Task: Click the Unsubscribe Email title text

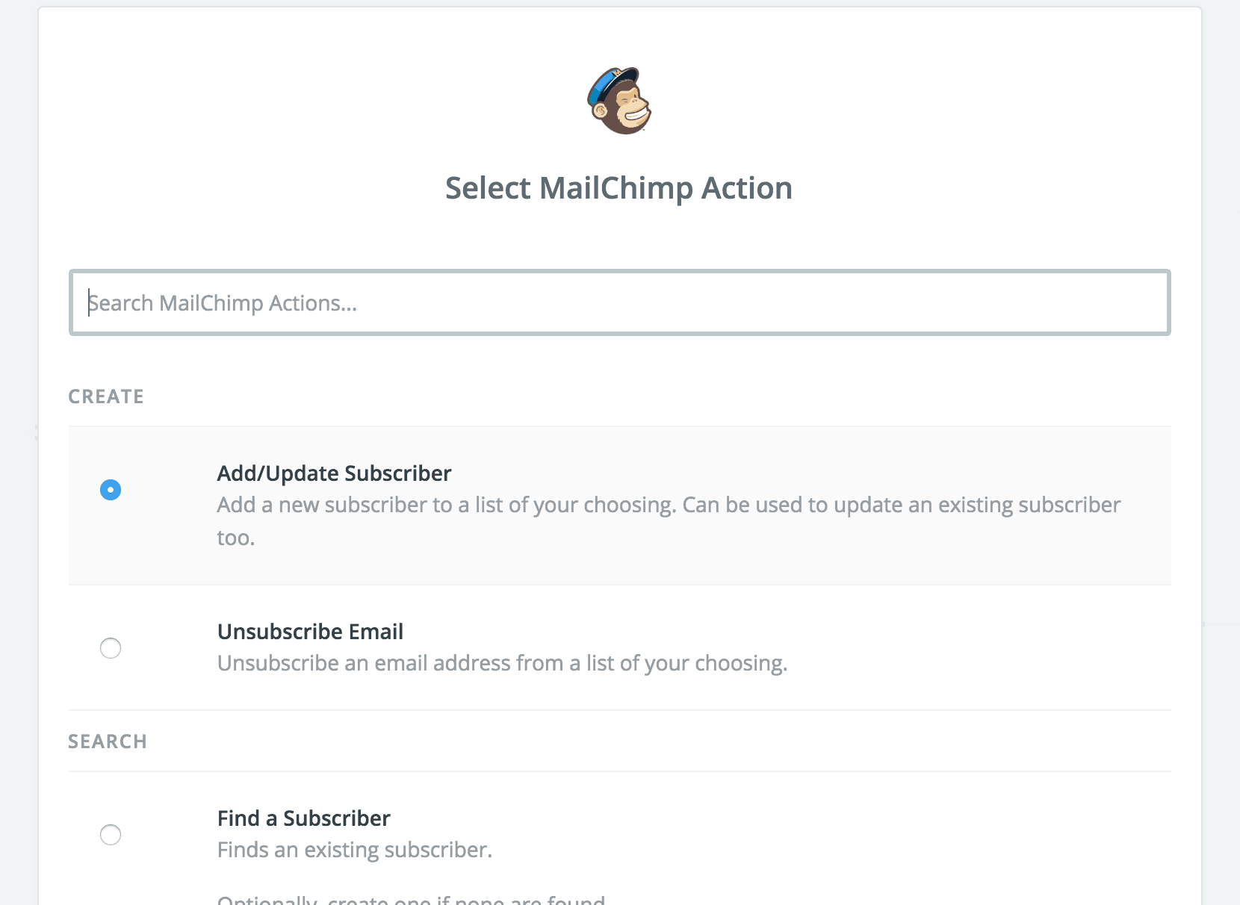Action: click(310, 632)
